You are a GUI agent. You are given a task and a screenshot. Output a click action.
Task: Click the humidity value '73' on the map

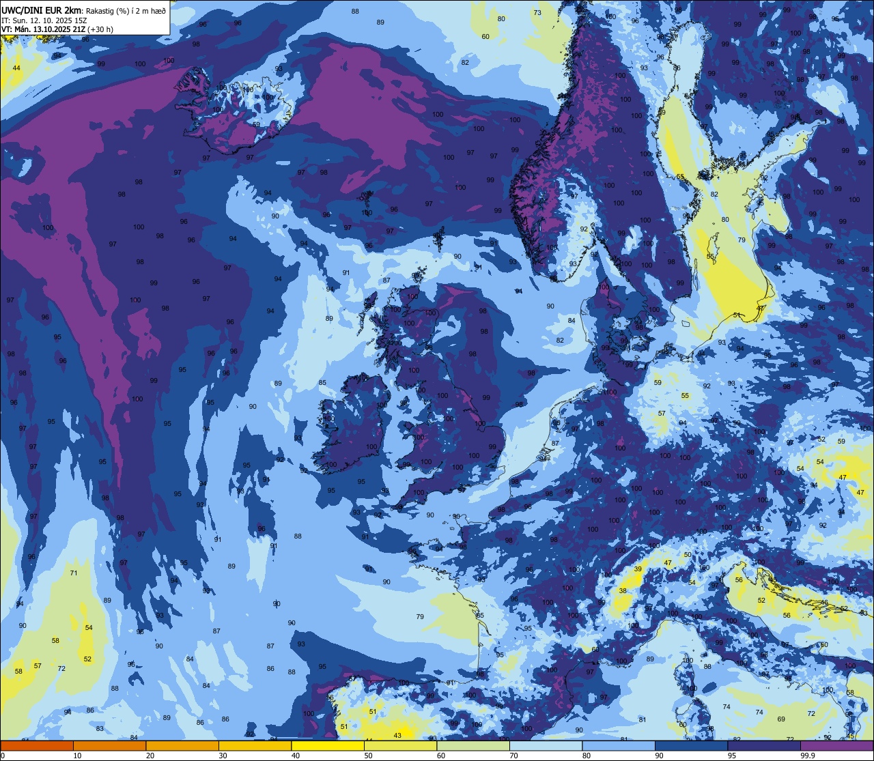pos(537,12)
